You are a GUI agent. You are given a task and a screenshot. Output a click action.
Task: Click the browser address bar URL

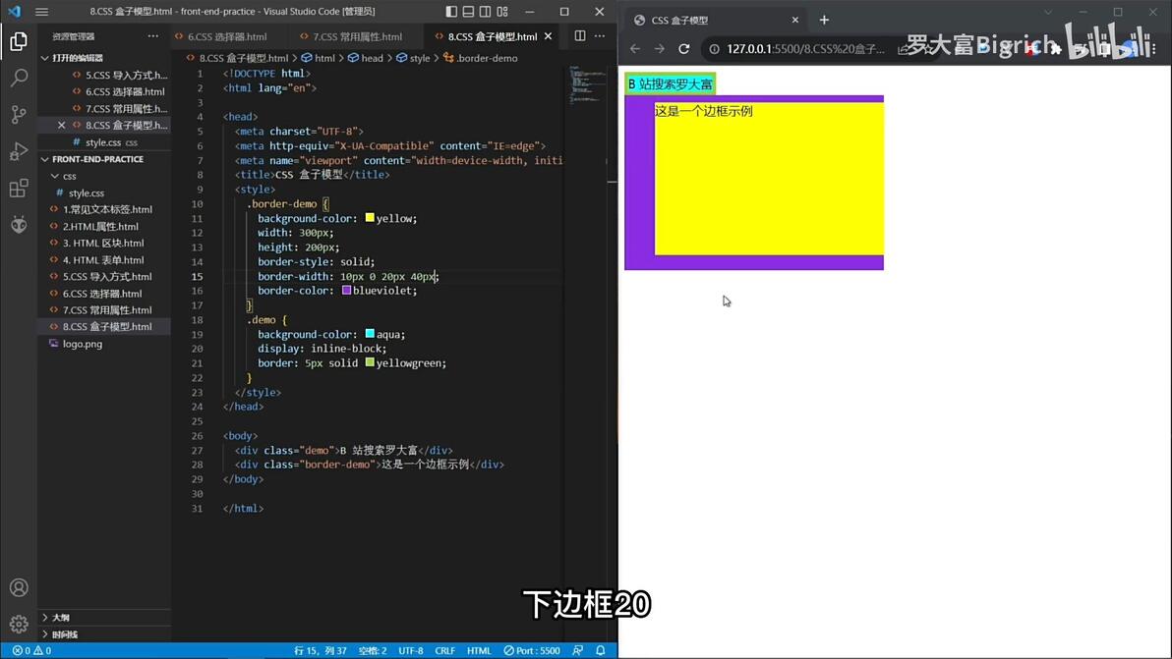(805, 48)
